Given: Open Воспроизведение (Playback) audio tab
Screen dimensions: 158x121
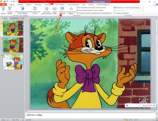Looking at the screenshot, I should pos(103,4).
